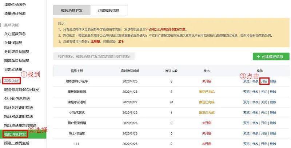This screenshot has height=148, width=291.
Task: Delete the 课程考试通知 row
Action: coord(273,102)
